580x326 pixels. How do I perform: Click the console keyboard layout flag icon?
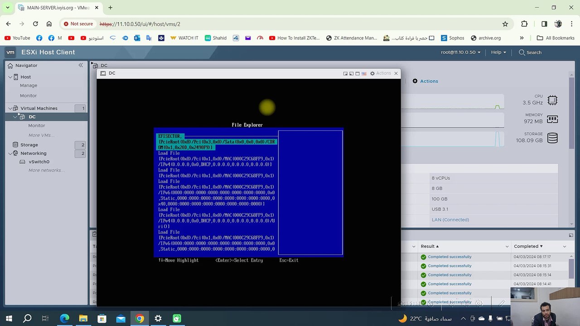[363, 73]
